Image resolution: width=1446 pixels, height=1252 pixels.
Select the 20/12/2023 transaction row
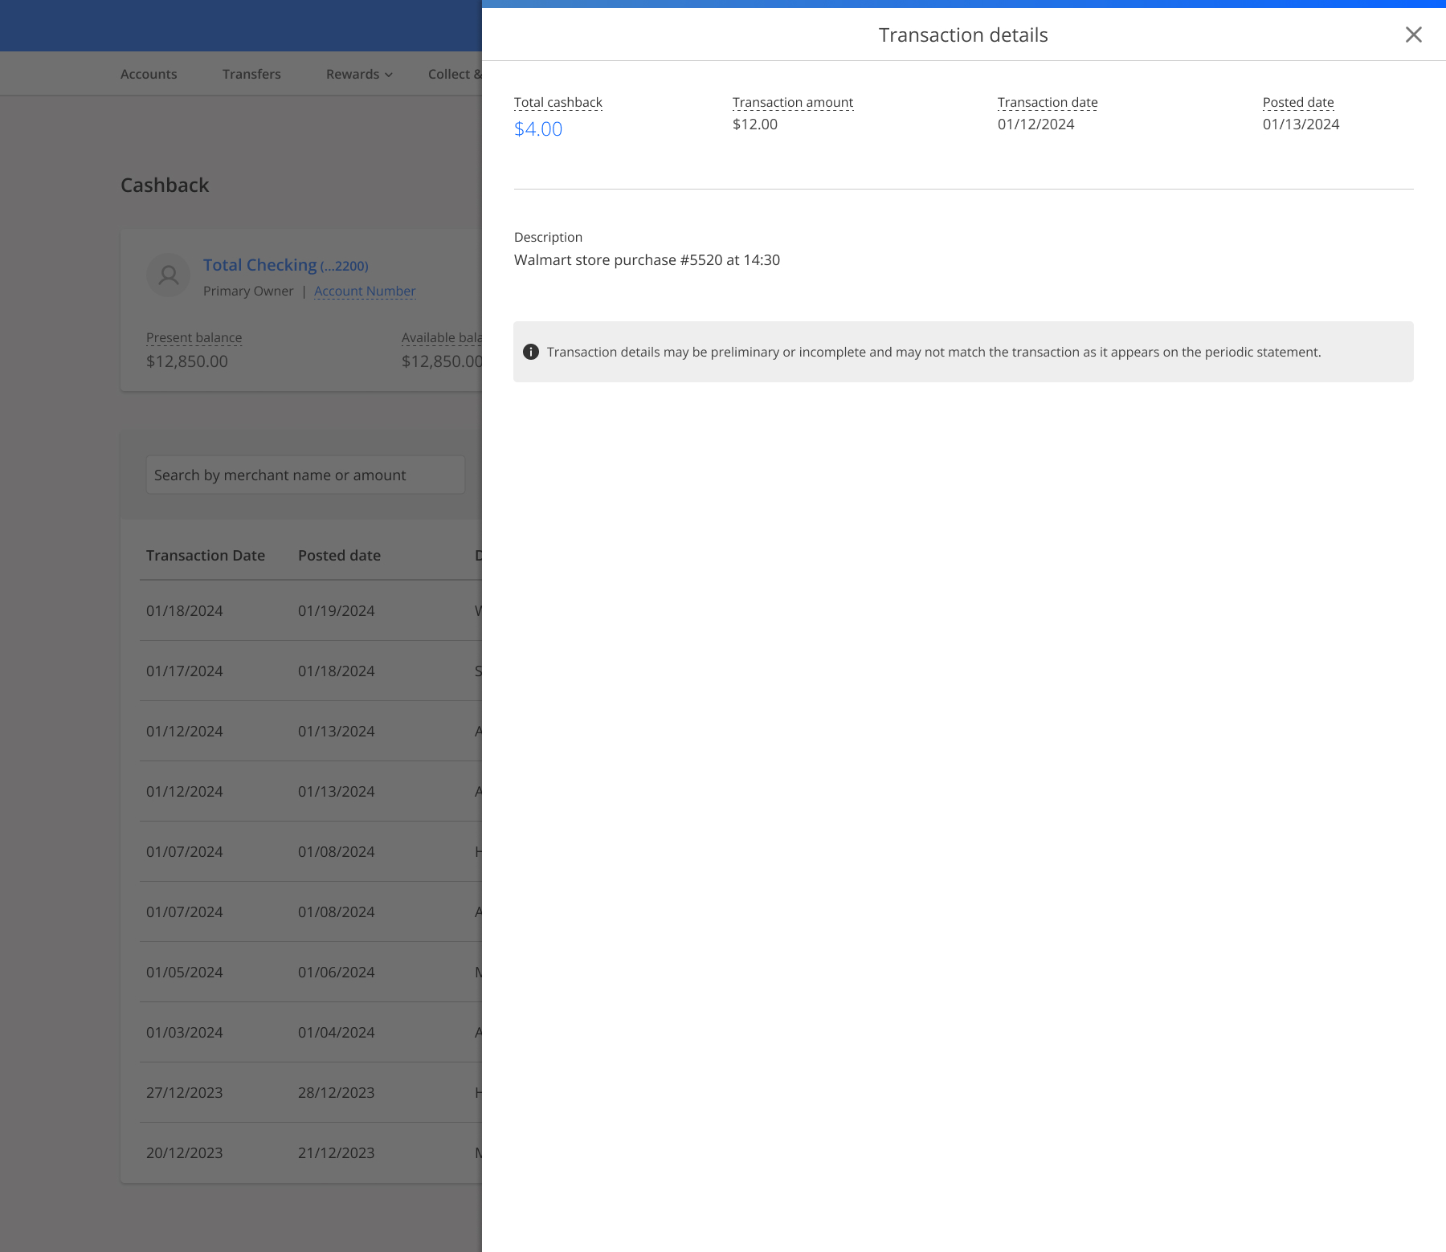pos(310,1152)
